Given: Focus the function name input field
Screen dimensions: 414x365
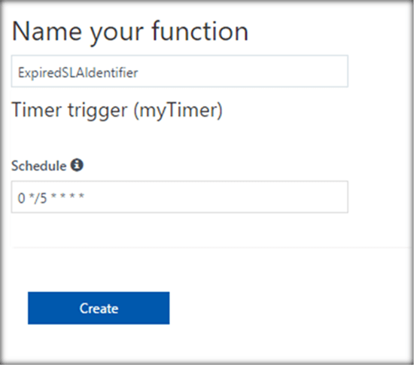Looking at the screenshot, I should (x=180, y=71).
